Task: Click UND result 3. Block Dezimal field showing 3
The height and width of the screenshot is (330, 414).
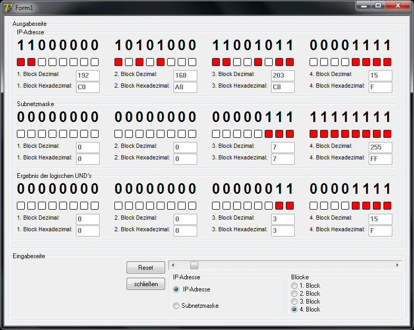Action: (283, 219)
